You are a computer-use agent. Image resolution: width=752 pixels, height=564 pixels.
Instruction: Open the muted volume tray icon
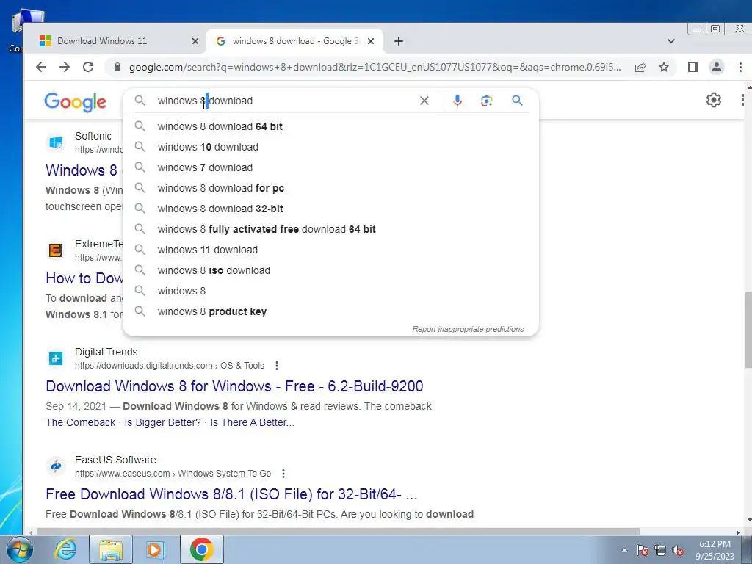pos(678,551)
